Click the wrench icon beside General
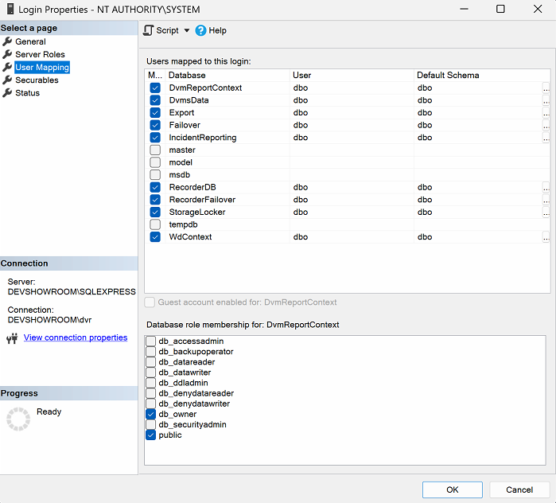The image size is (556, 503). pos(8,41)
